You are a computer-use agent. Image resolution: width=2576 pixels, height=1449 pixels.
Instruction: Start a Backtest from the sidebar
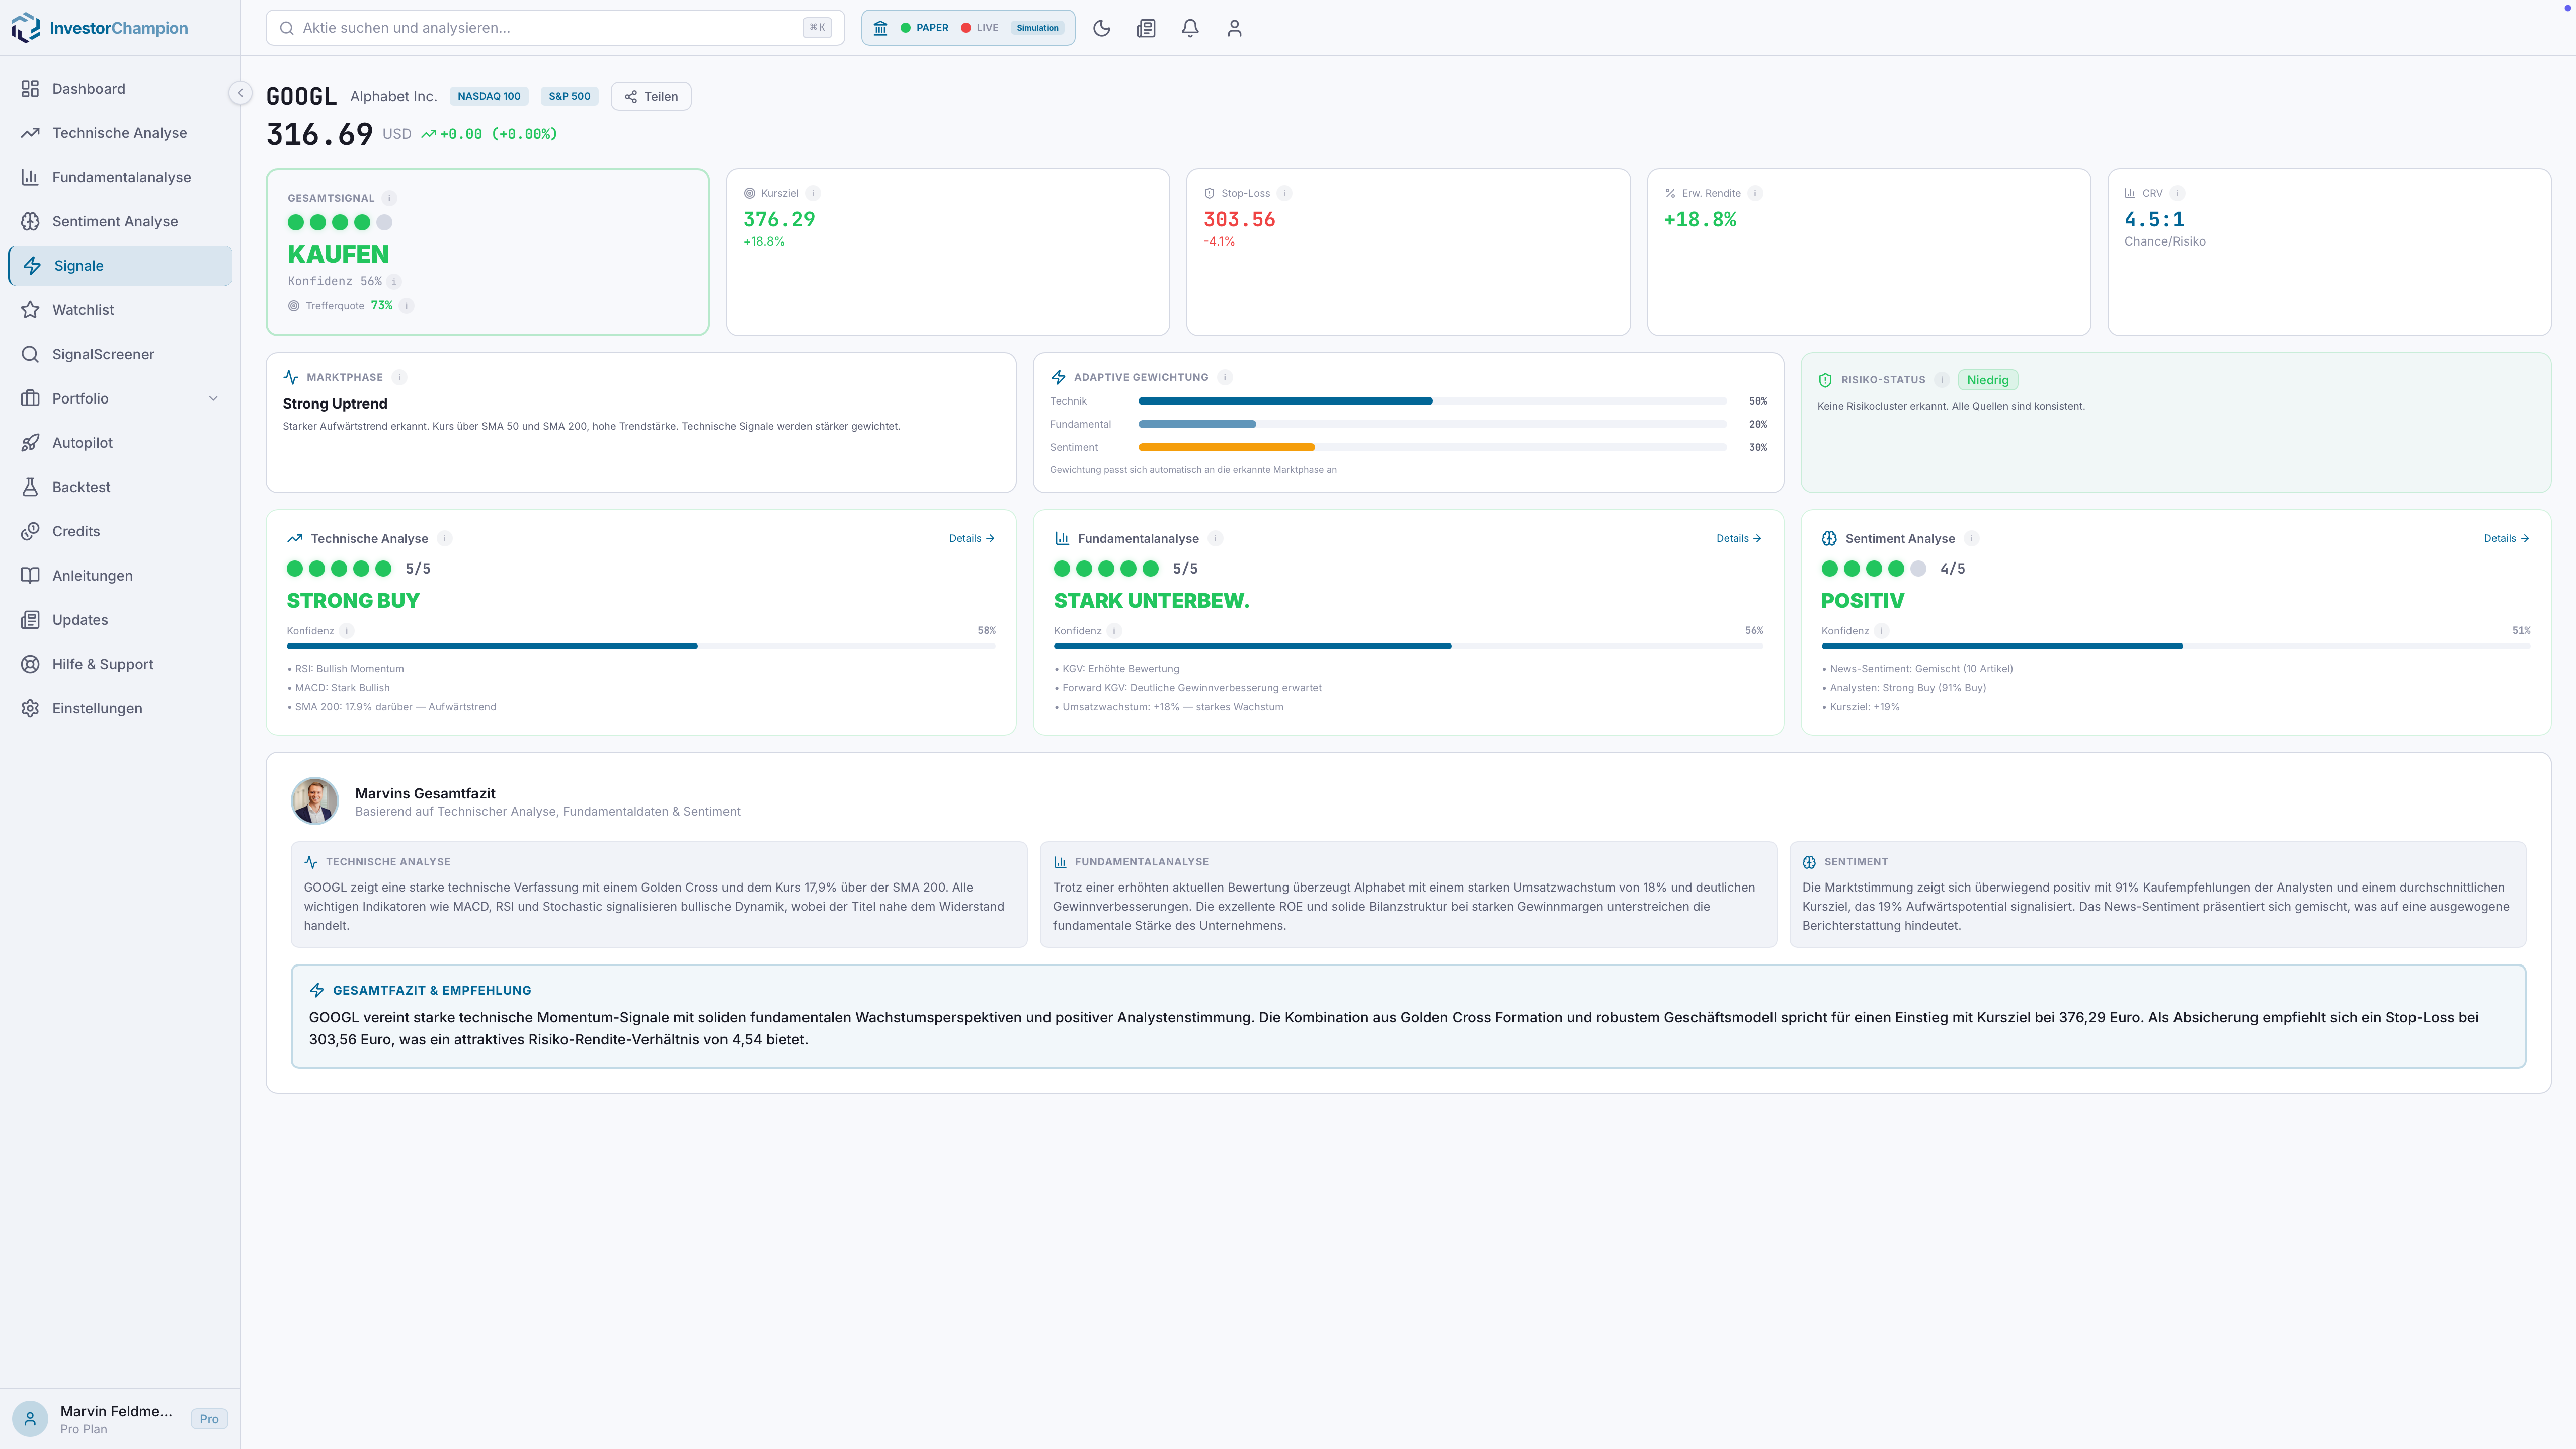(x=81, y=486)
